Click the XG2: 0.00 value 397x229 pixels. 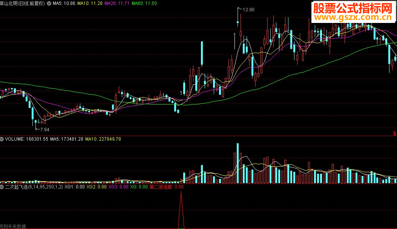(97, 187)
